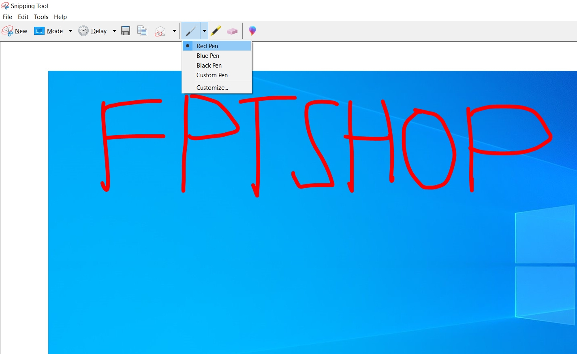
Task: Open the Tools menu
Action: pyautogui.click(x=41, y=17)
